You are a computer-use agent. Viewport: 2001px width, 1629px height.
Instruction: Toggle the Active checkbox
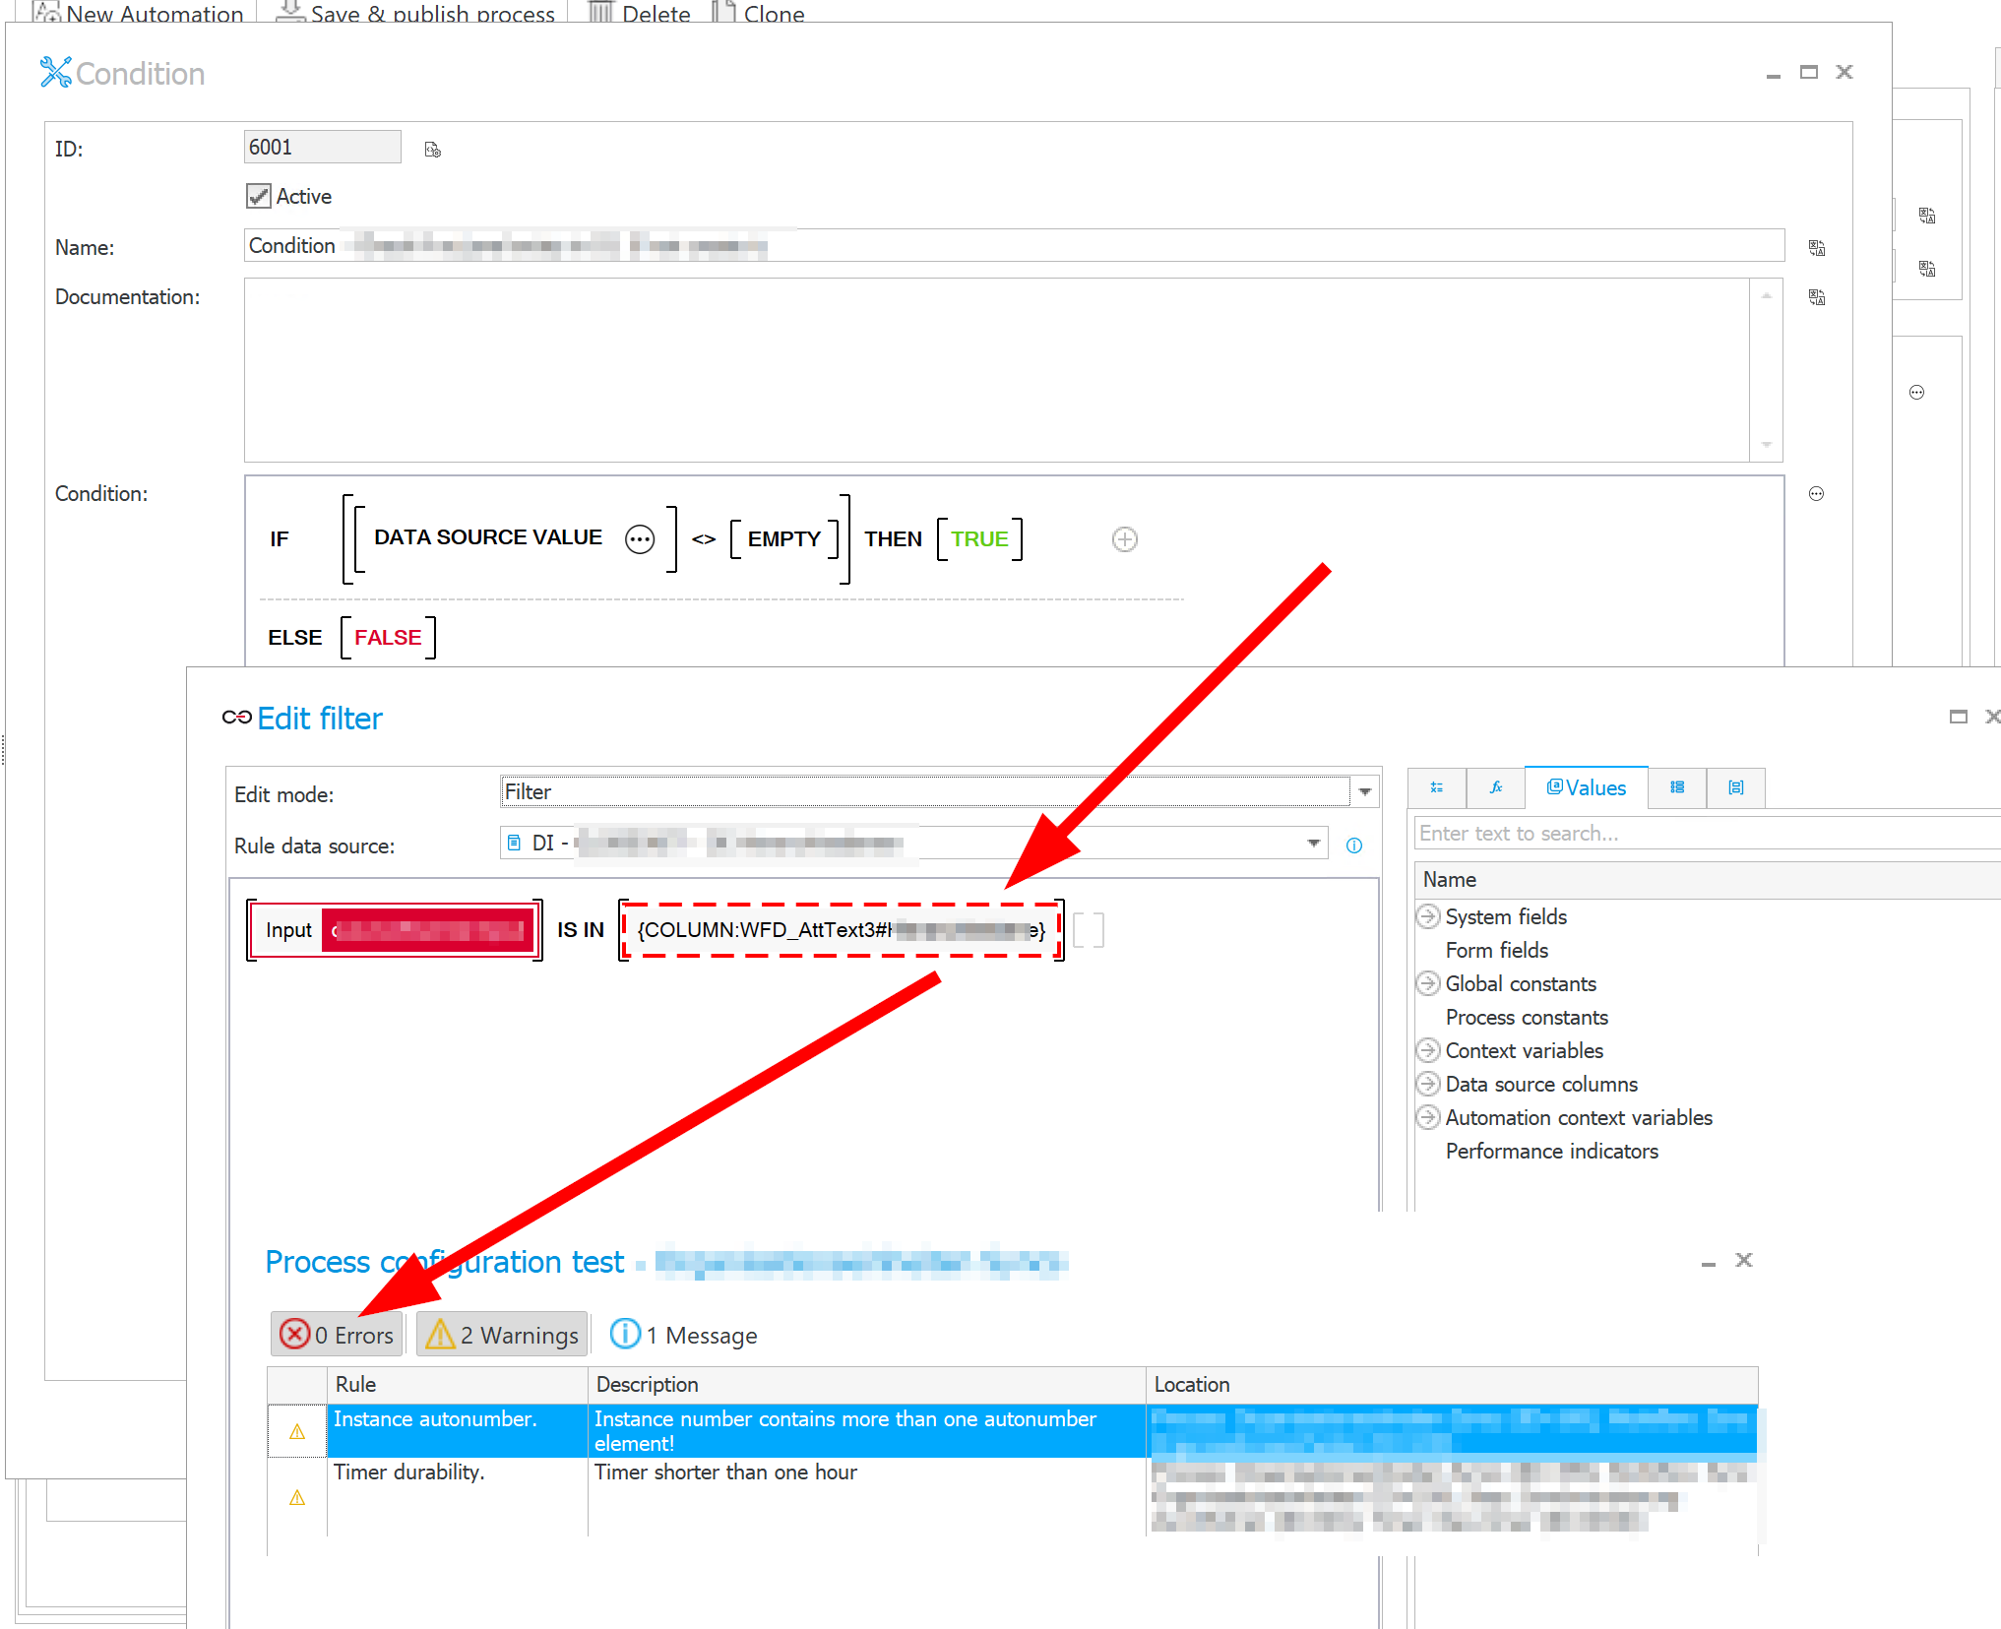tap(258, 196)
